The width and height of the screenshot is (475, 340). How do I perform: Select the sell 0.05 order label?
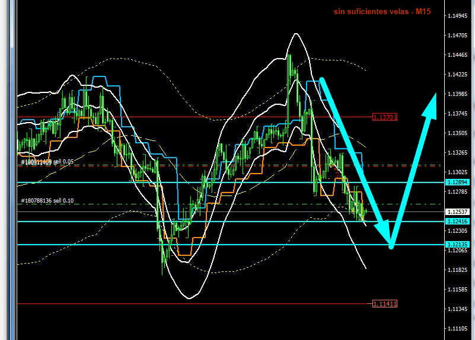click(x=48, y=162)
